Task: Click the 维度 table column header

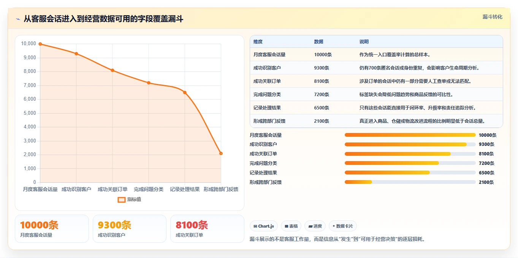Action: tap(258, 42)
